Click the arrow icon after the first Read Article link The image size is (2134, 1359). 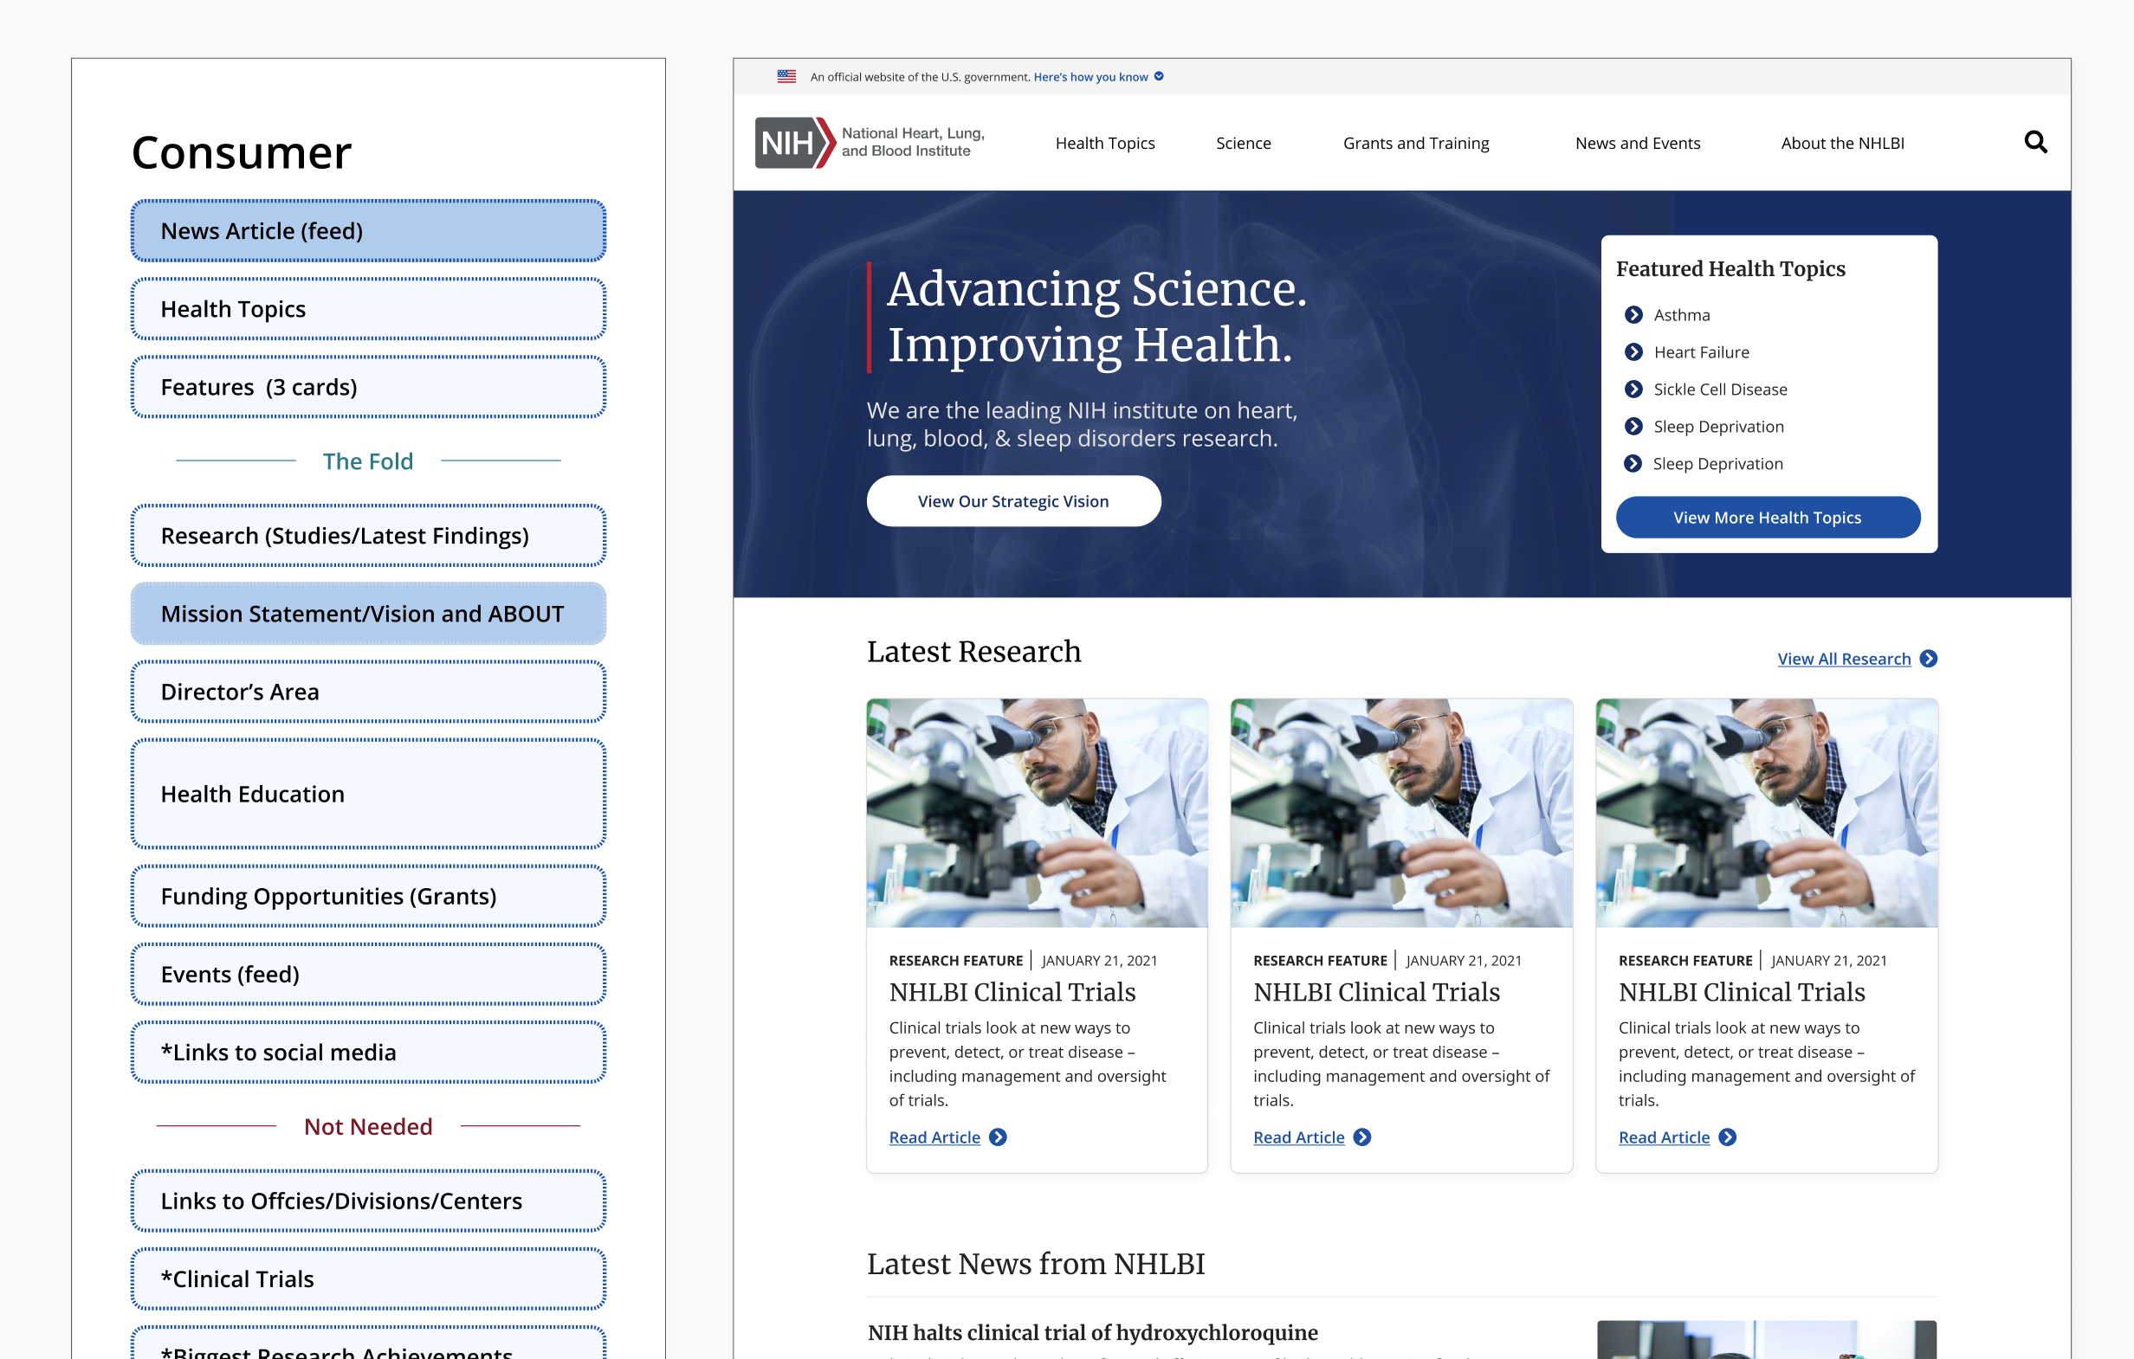pos(998,1137)
